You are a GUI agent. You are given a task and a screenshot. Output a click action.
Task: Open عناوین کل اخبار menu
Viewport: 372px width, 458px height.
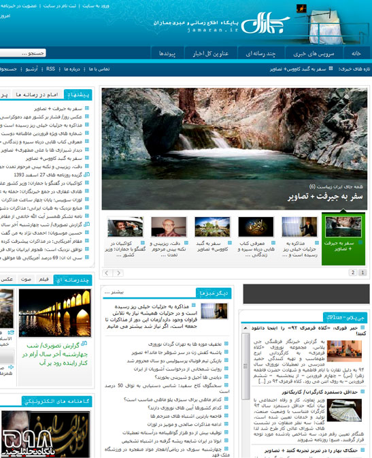point(210,53)
